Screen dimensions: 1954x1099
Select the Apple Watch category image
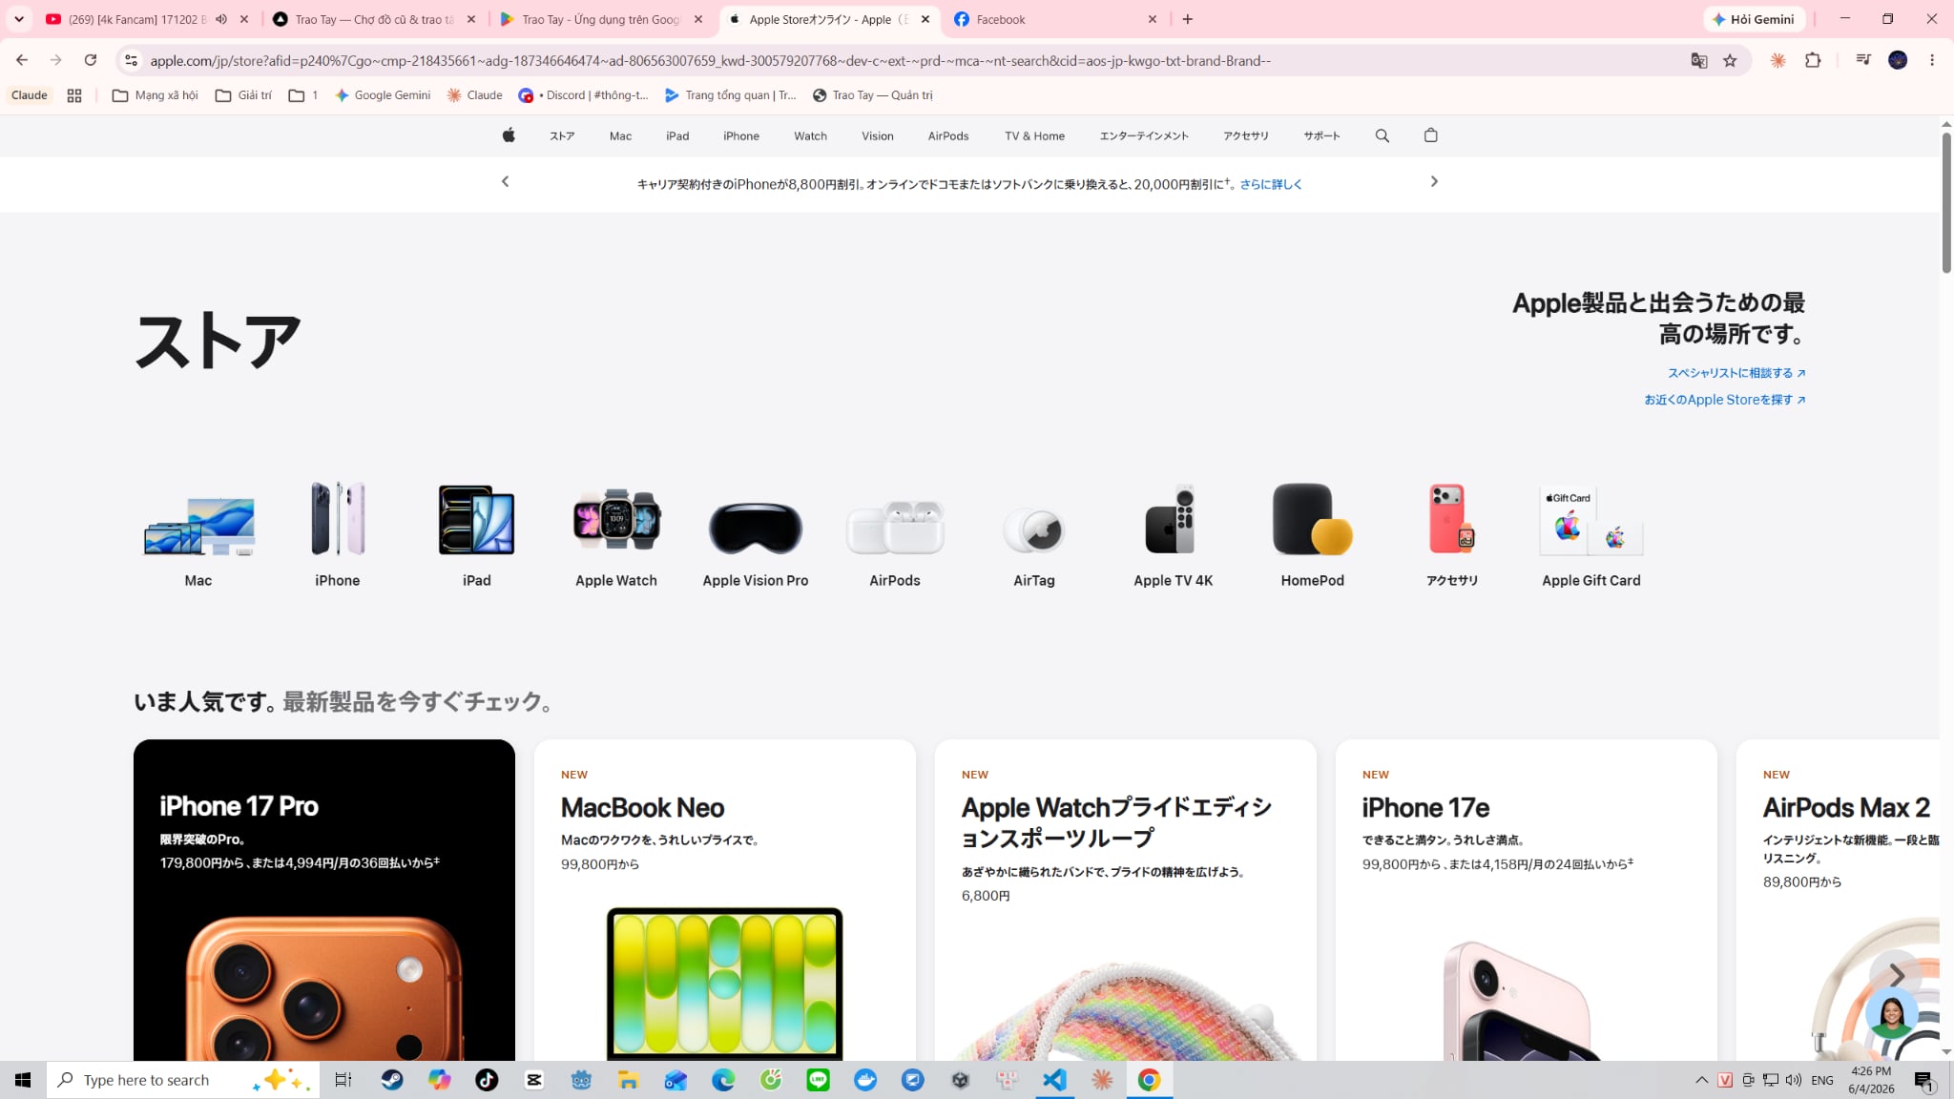click(616, 520)
